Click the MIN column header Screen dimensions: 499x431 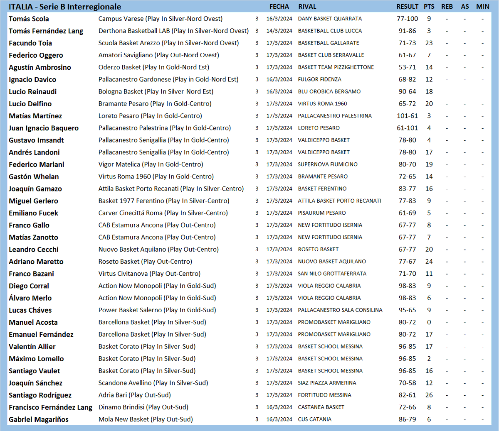pos(483,7)
